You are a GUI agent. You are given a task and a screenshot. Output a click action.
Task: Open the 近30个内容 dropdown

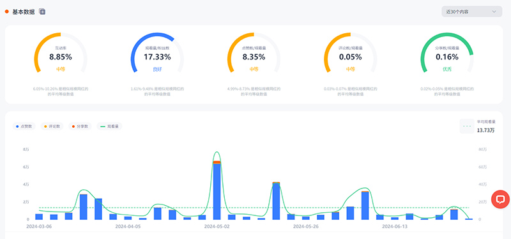pos(471,12)
